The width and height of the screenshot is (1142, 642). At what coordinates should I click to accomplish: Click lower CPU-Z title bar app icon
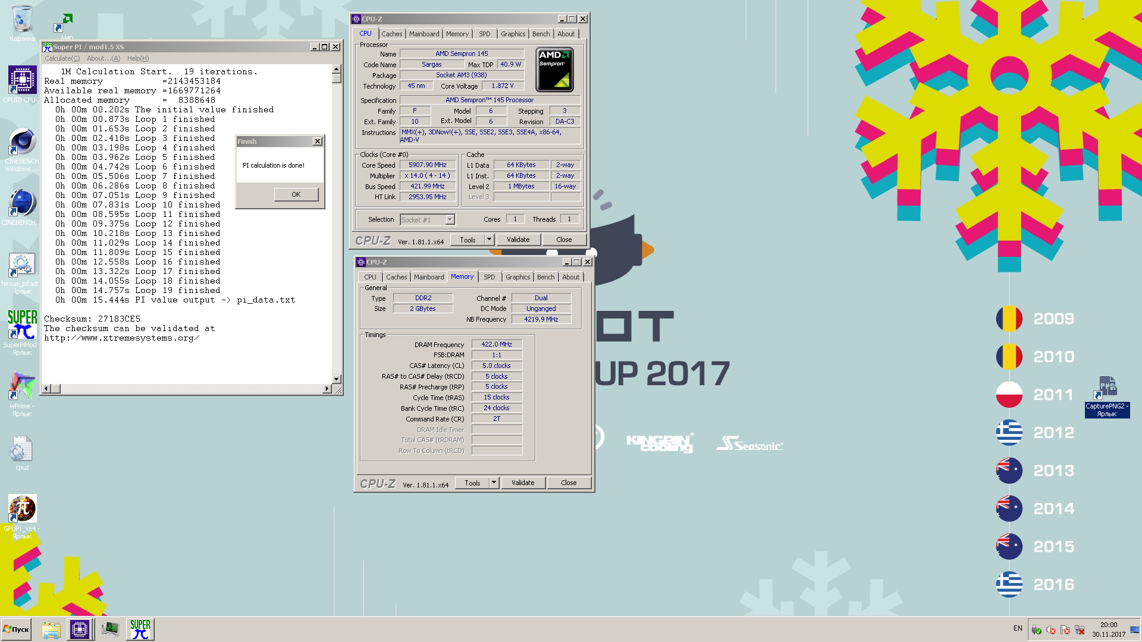[x=361, y=262]
